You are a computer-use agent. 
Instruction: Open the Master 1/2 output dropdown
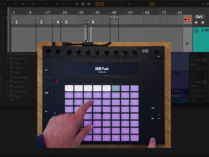point(199,101)
